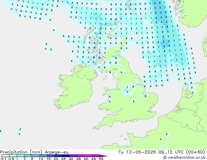Click the legend label '10'
The height and width of the screenshot is (160, 207).
click(x=41, y=159)
